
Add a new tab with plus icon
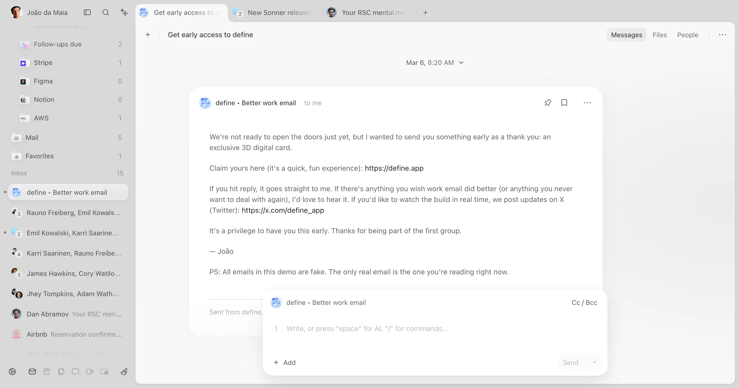click(x=425, y=13)
